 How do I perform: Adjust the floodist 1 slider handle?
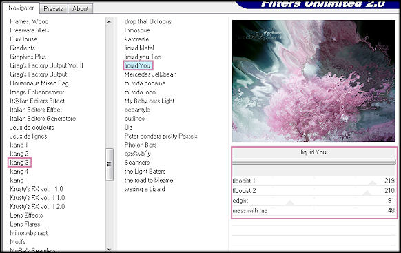point(373,183)
